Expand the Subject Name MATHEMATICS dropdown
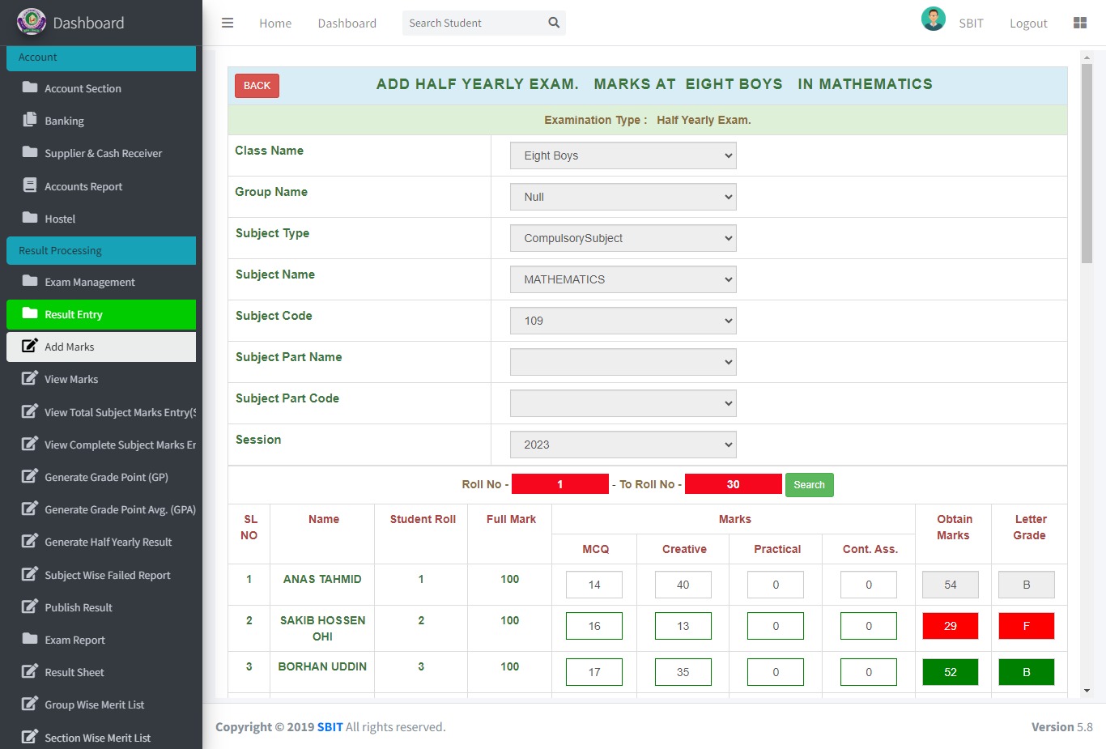The image size is (1106, 749). (x=623, y=279)
